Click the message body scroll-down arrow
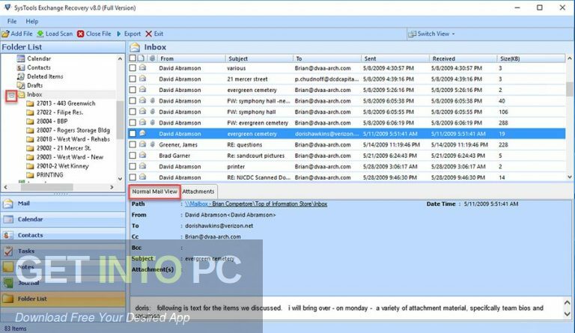The image size is (575, 333). point(567,314)
